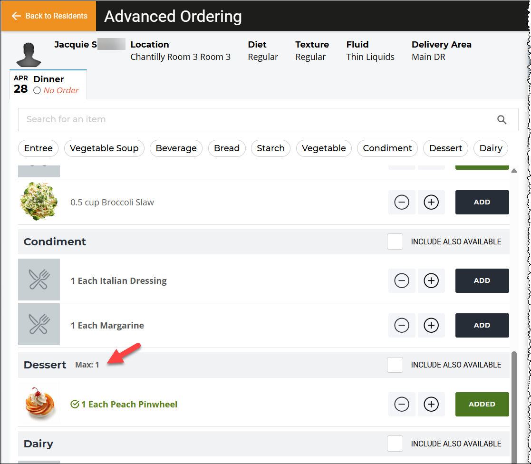
Task: Go back to Residents list
Action: [49, 16]
